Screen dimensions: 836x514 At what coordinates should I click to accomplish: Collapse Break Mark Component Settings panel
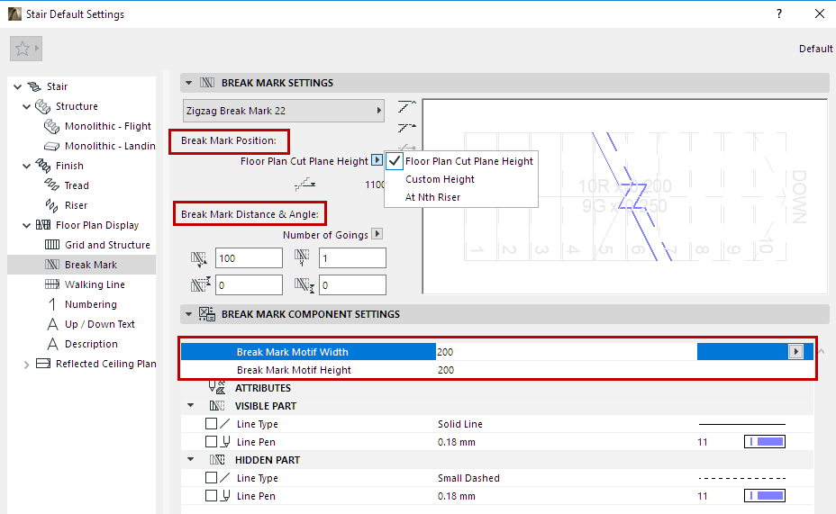point(188,314)
